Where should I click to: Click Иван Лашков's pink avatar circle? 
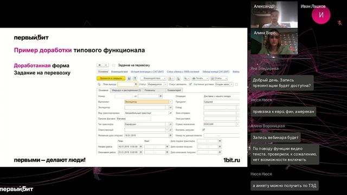(321, 15)
